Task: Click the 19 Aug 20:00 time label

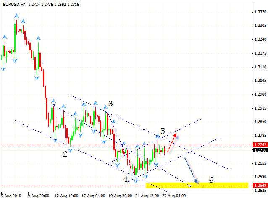Action: point(120,196)
